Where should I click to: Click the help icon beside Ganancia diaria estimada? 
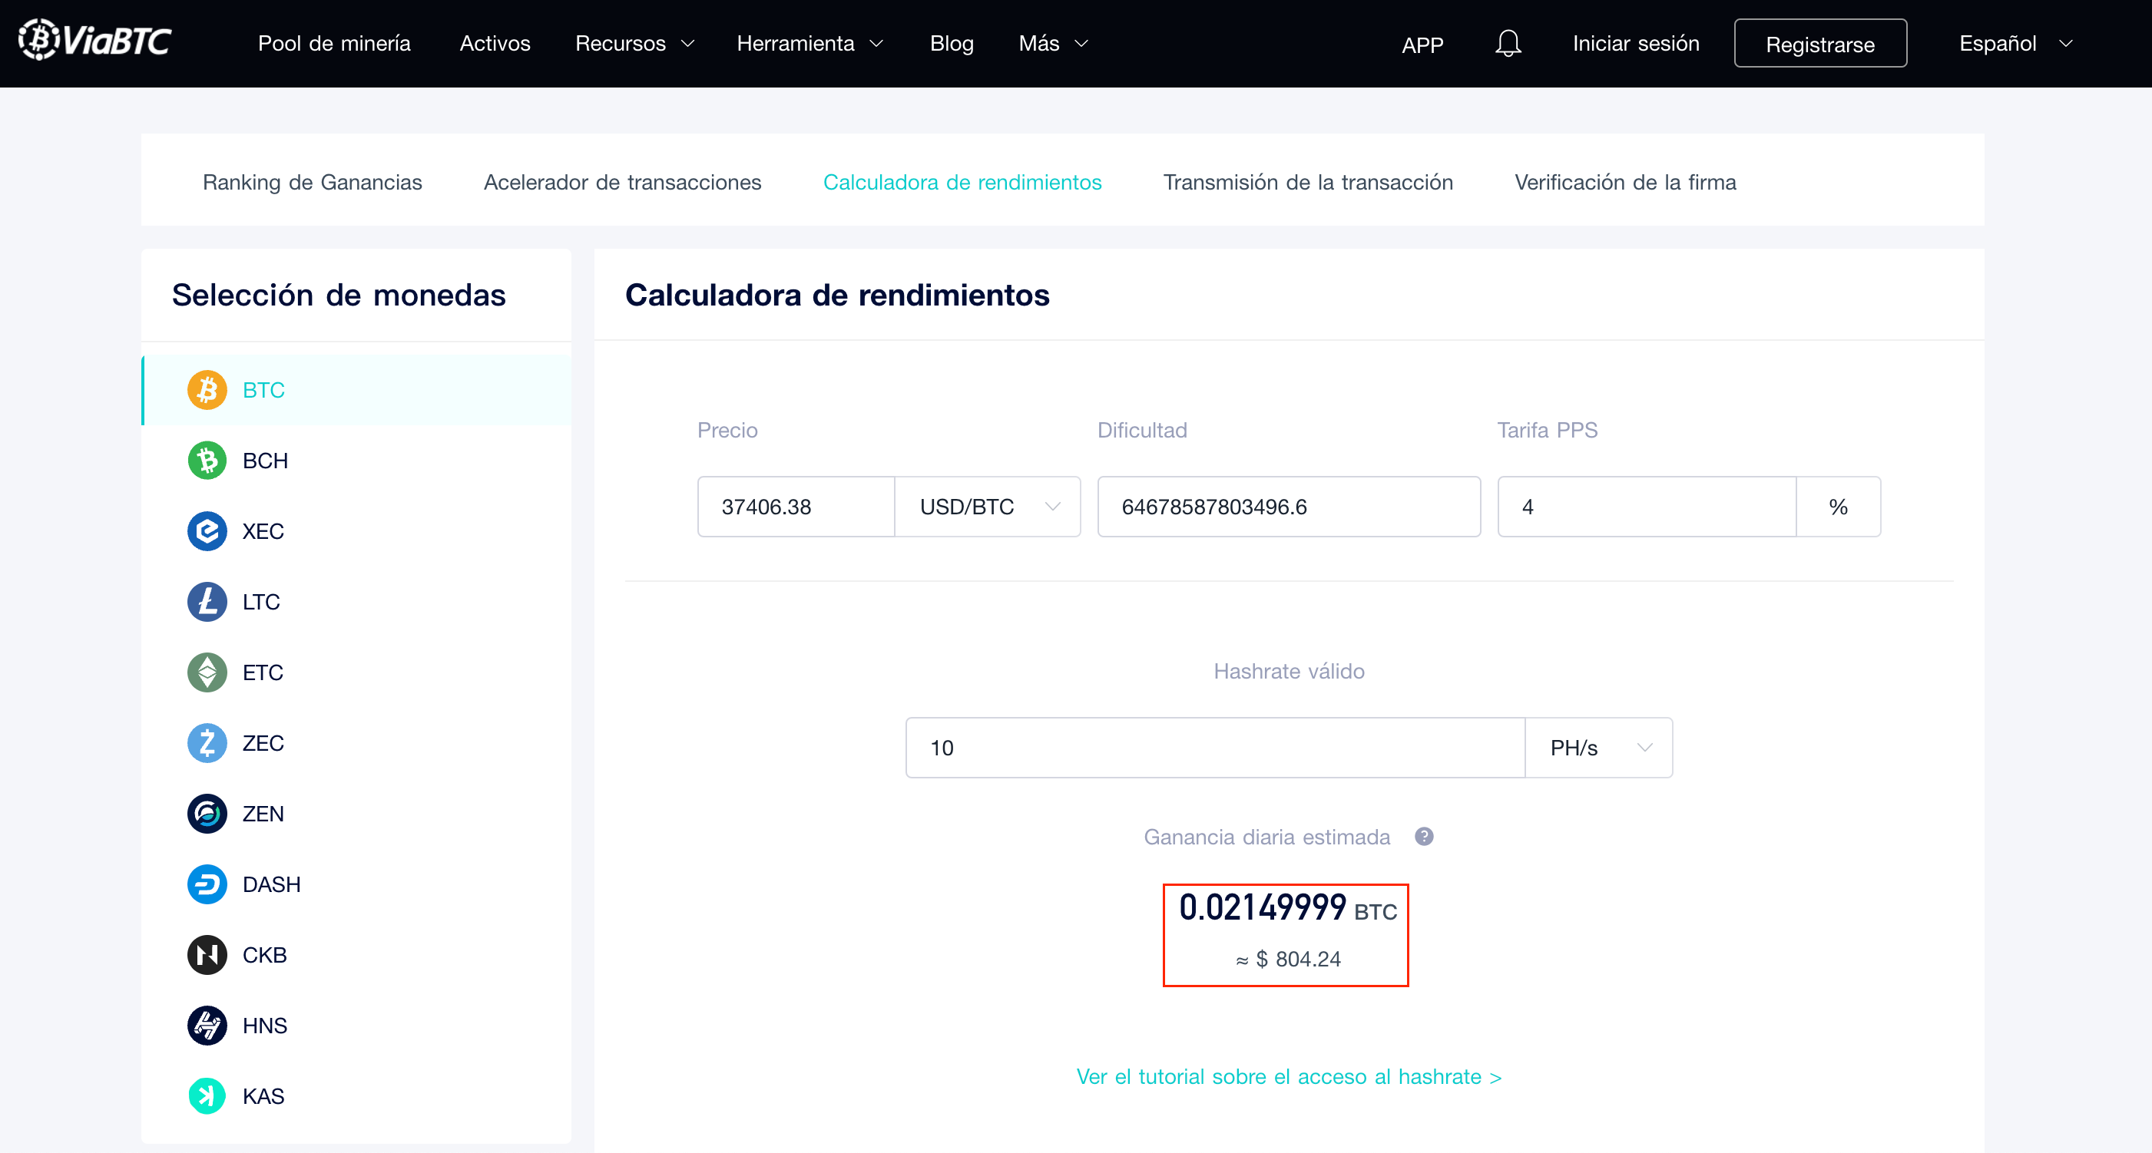pos(1423,837)
